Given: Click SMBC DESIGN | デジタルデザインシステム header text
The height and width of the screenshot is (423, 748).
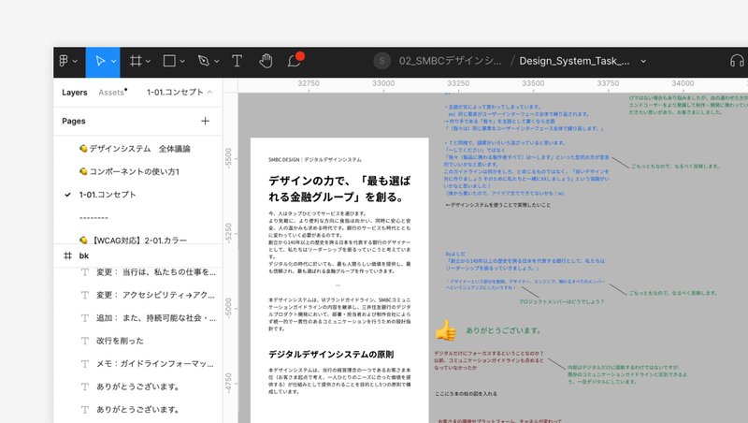Looking at the screenshot, I should [315, 159].
